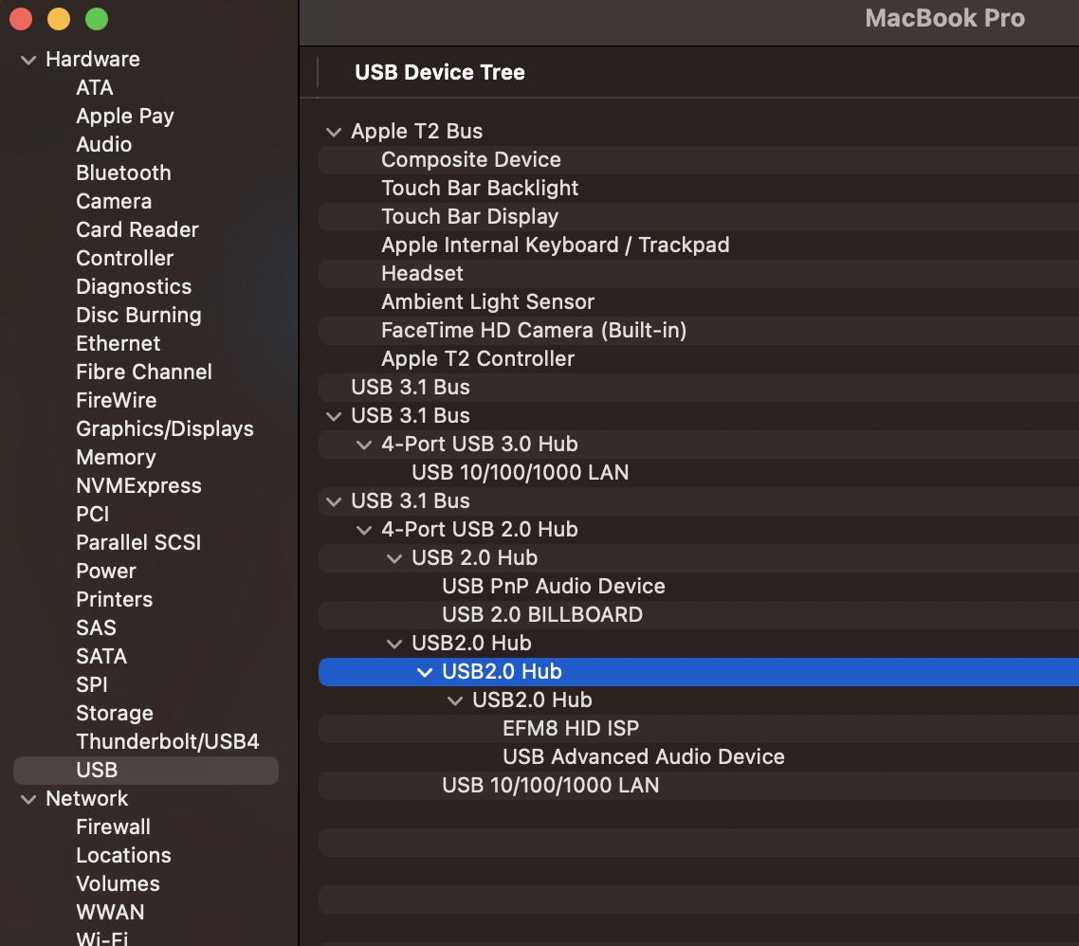This screenshot has height=946, width=1079.
Task: Open the SAS sidebar entry
Action: (x=96, y=628)
